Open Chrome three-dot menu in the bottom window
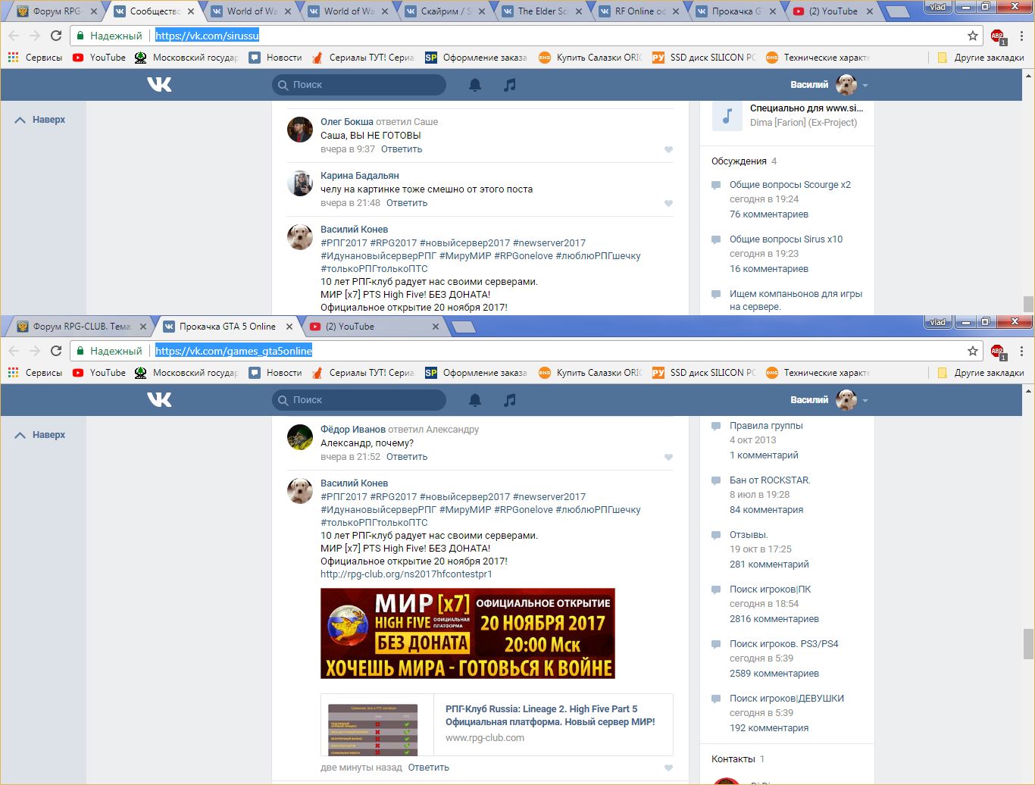1035x785 pixels. pyautogui.click(x=1021, y=351)
